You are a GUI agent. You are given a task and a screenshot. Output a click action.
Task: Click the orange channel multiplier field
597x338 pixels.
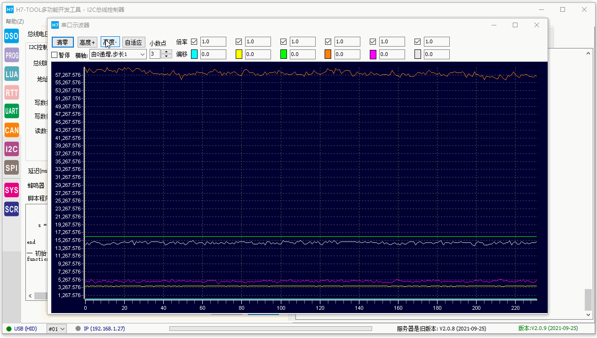347,41
